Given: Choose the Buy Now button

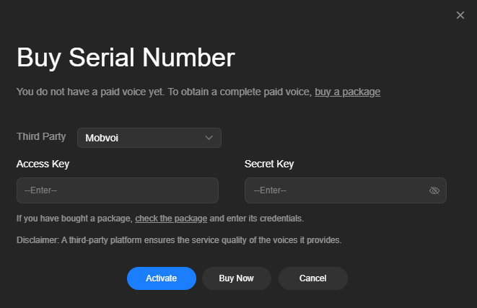Looking at the screenshot, I should pos(237,278).
